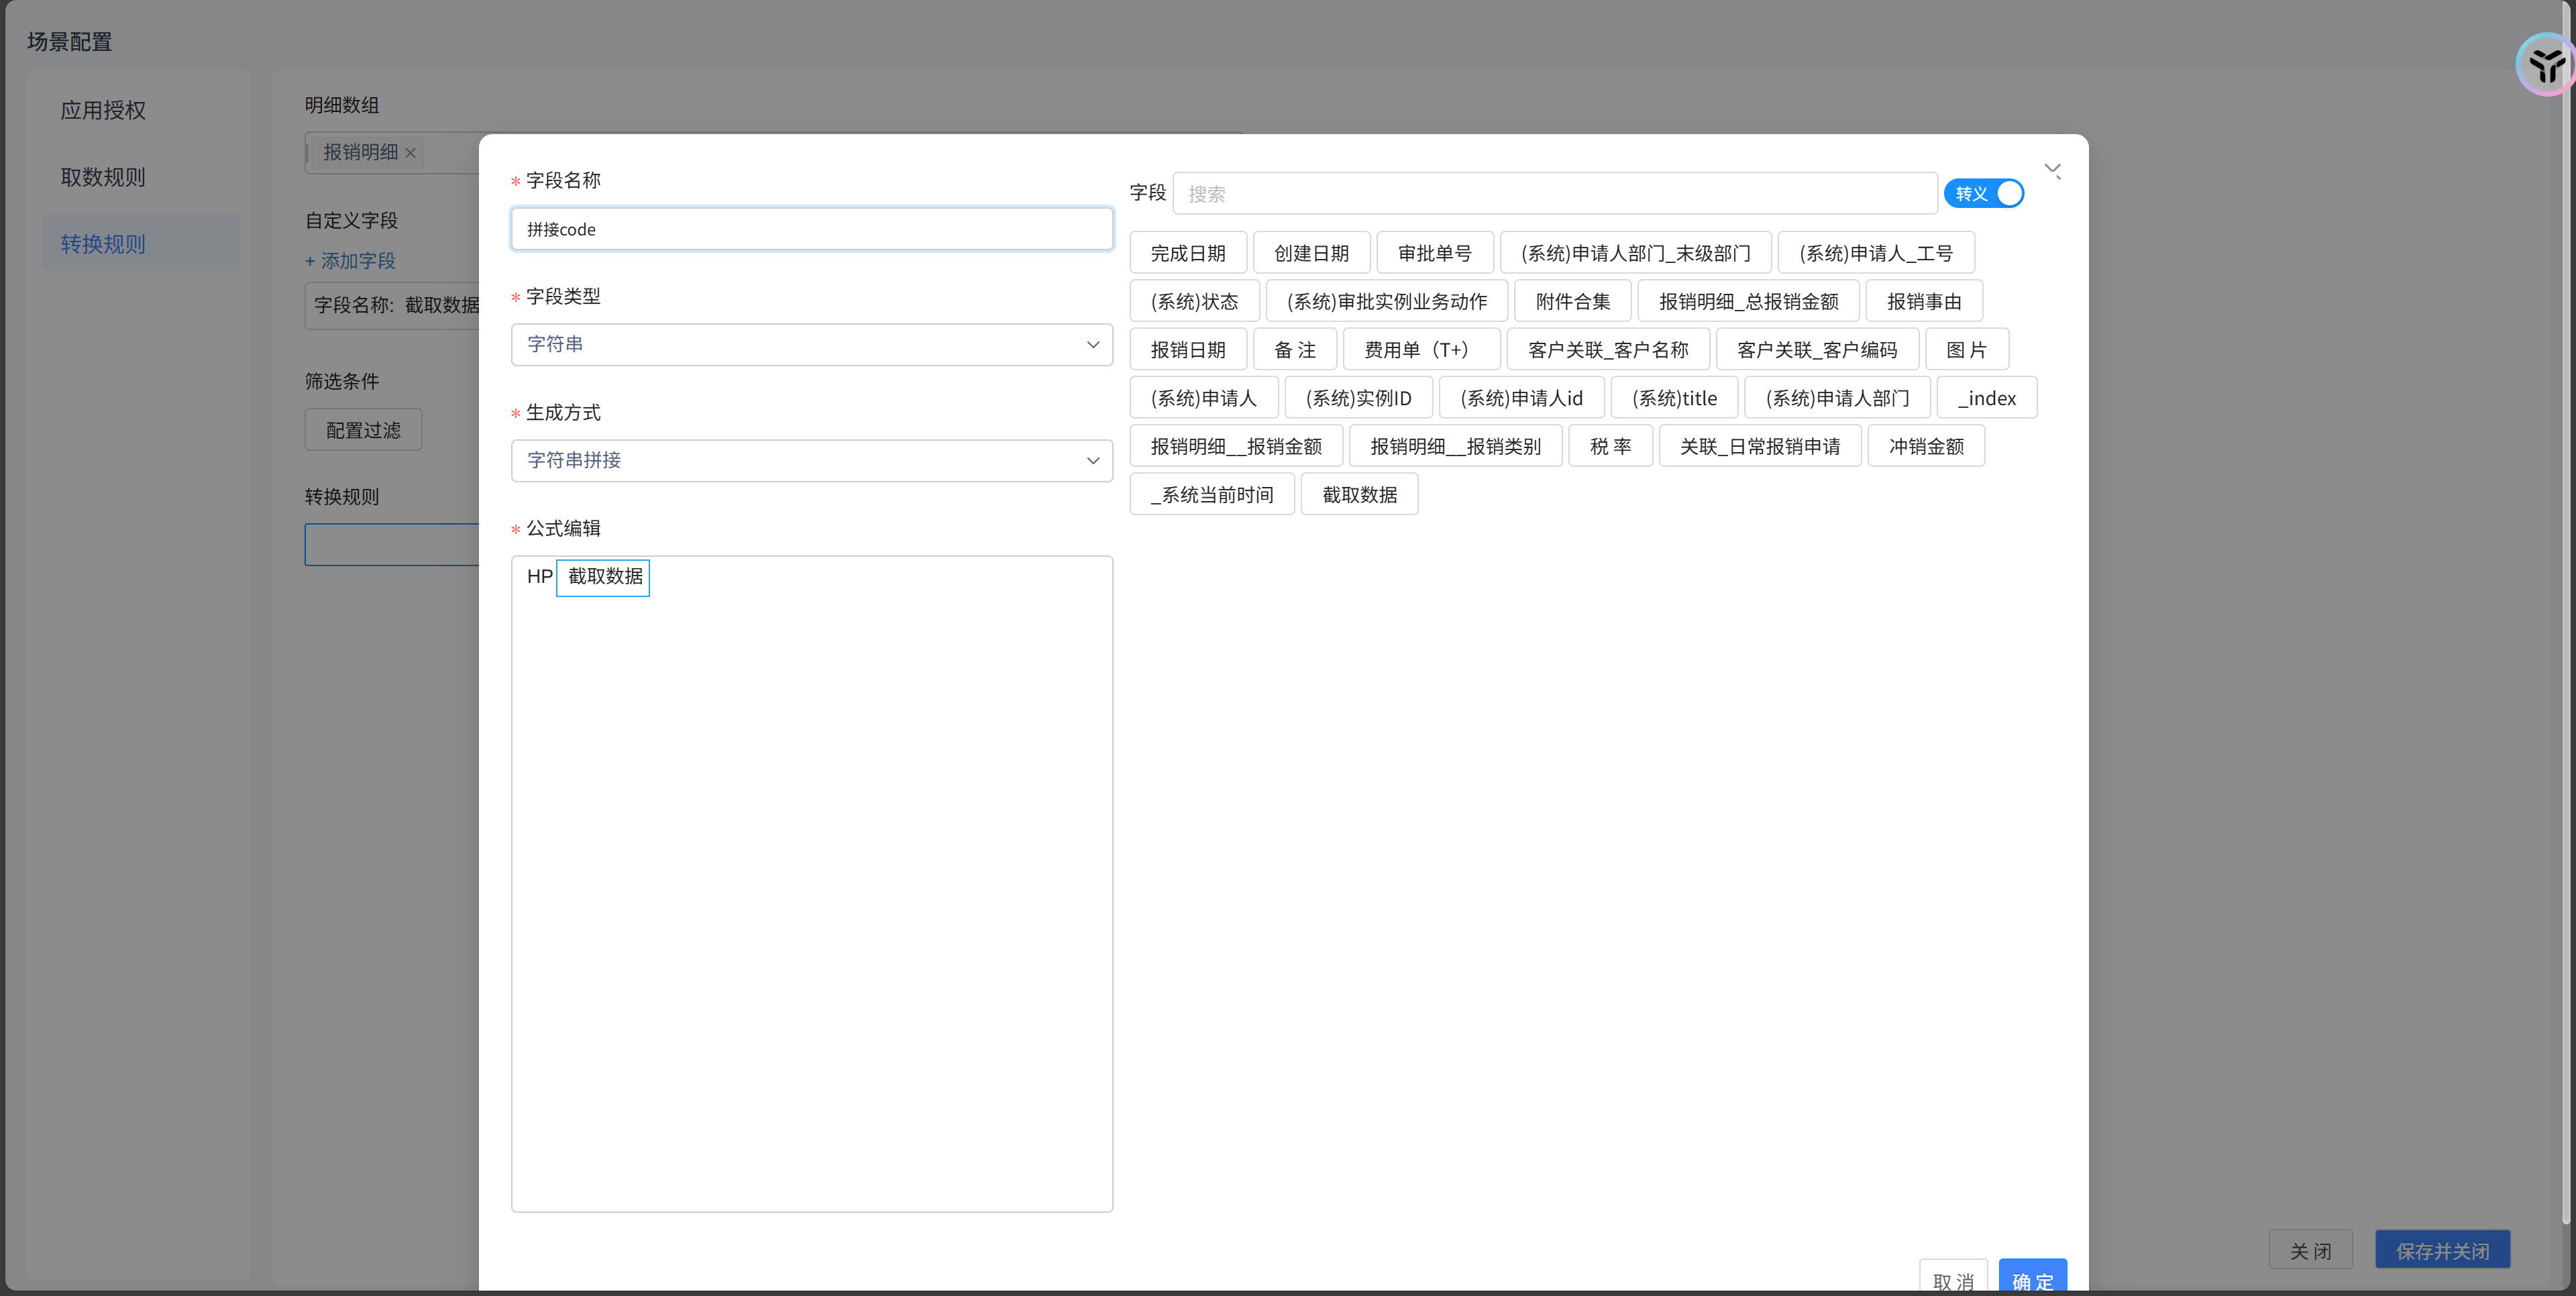The image size is (2576, 1296).
Task: Insert the 完成日期 field tag
Action: click(1187, 253)
